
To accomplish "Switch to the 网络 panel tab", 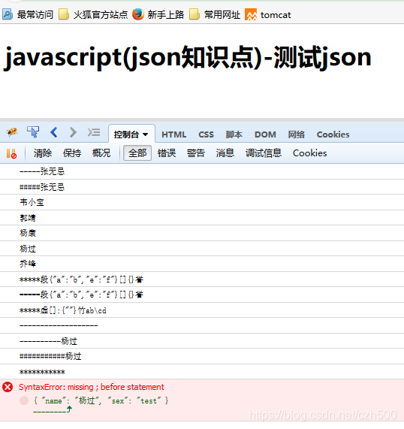I will pos(296,134).
